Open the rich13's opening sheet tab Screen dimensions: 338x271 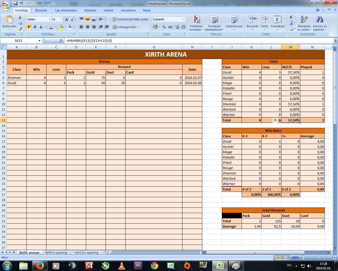[86, 252]
